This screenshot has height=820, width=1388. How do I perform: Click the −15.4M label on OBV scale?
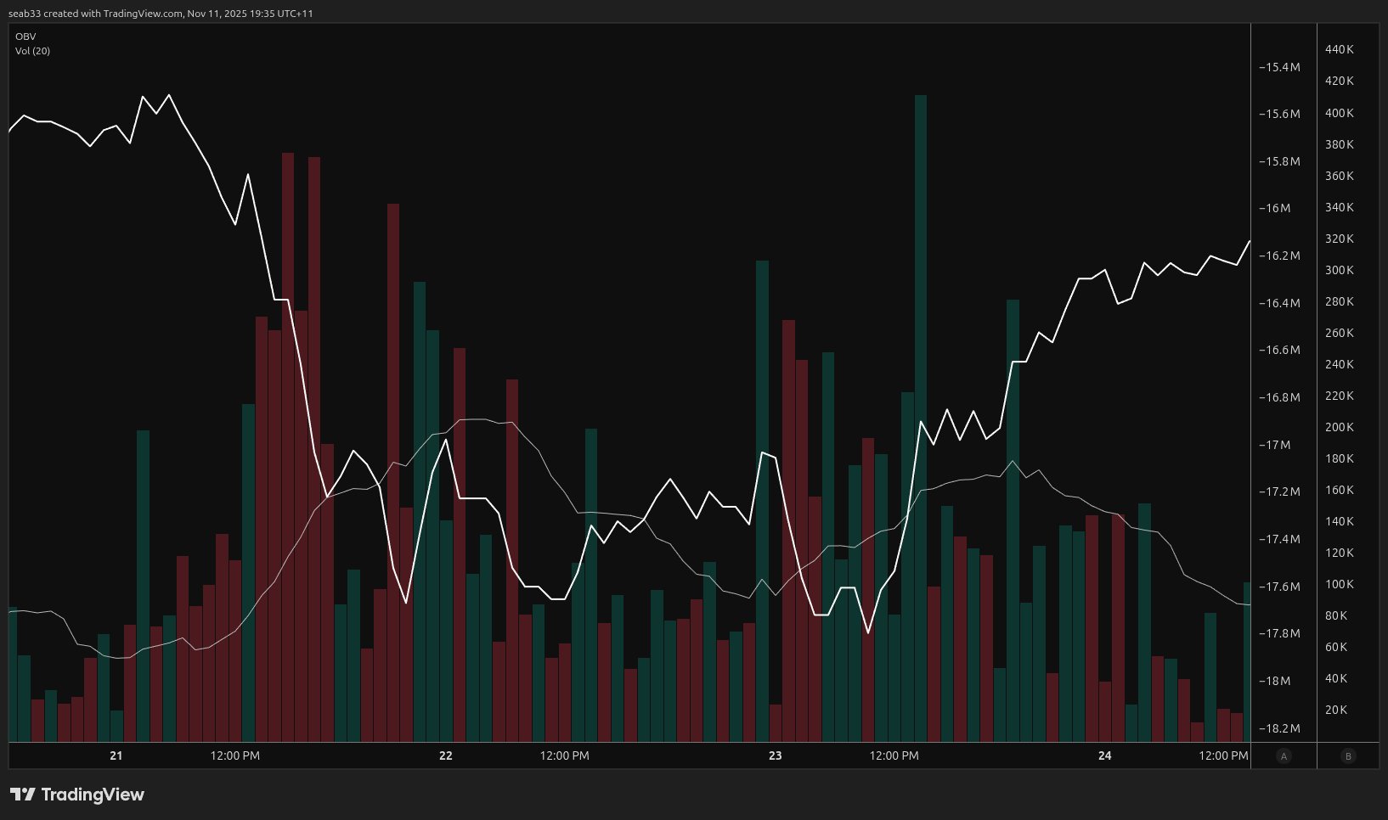(x=1279, y=67)
